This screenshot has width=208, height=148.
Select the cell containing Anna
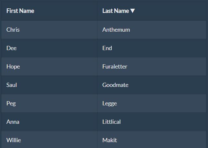13,122
